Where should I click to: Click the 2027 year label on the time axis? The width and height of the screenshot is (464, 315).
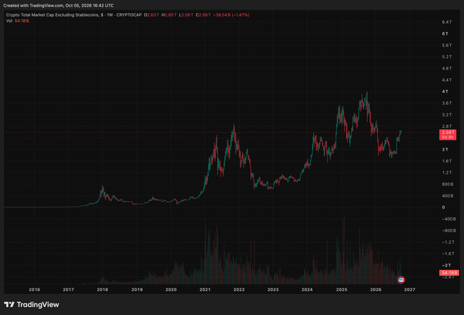pyautogui.click(x=410, y=290)
